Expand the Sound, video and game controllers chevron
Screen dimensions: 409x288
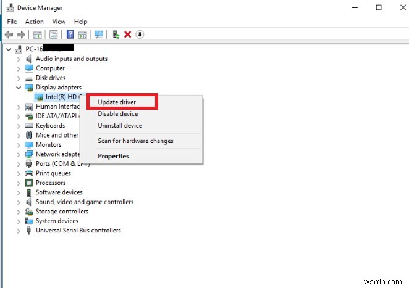click(19, 202)
